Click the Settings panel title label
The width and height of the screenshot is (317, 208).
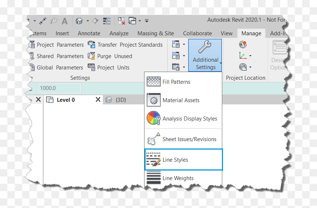pos(80,78)
